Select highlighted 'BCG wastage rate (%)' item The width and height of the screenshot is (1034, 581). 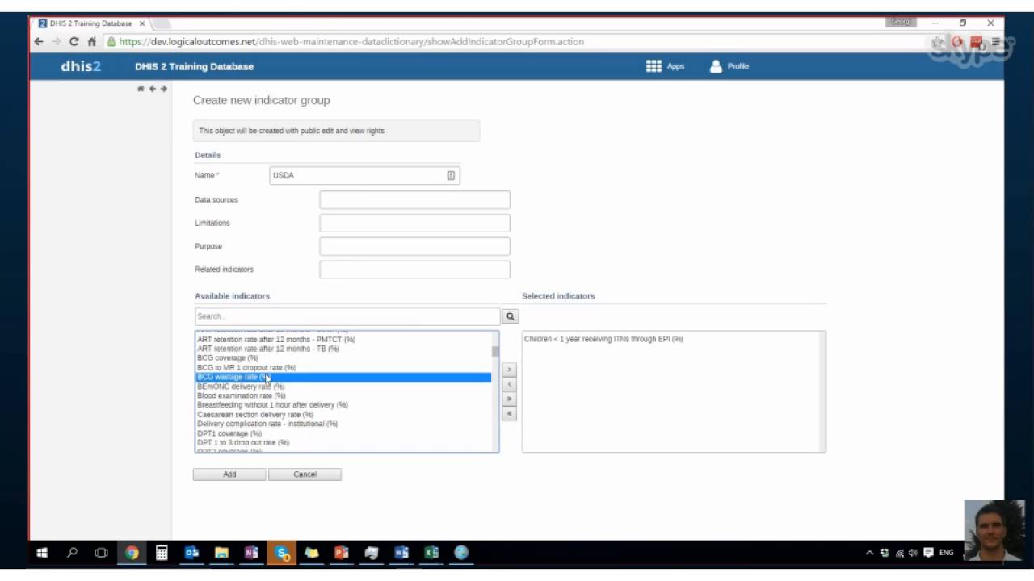[x=343, y=377]
